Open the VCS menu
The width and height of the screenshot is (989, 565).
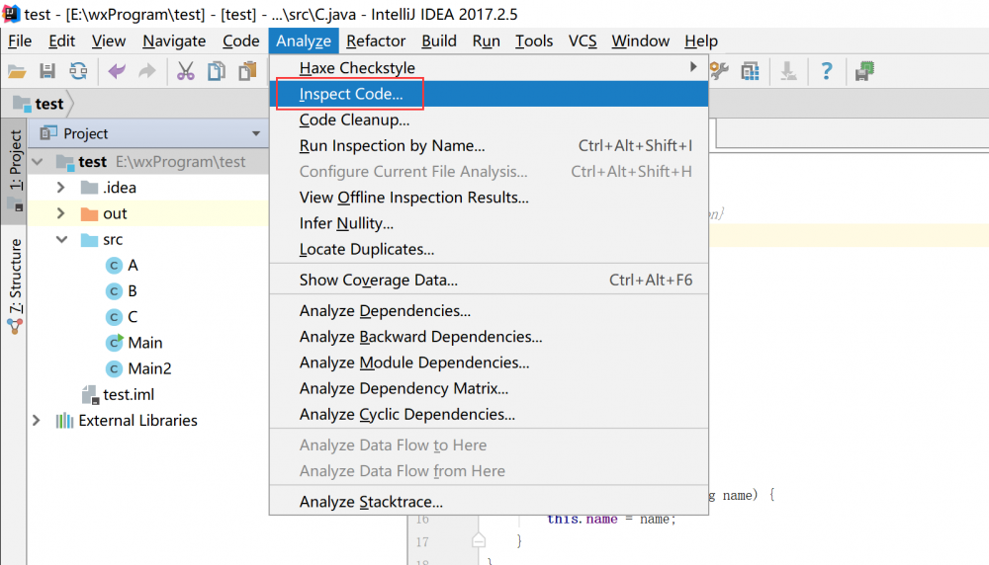pos(583,40)
